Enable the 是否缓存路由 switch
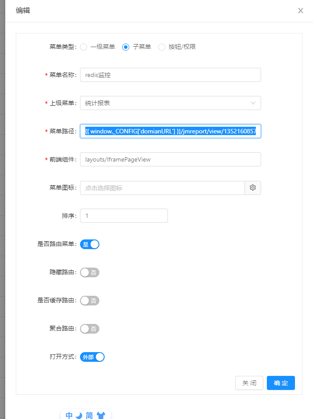 click(90, 301)
